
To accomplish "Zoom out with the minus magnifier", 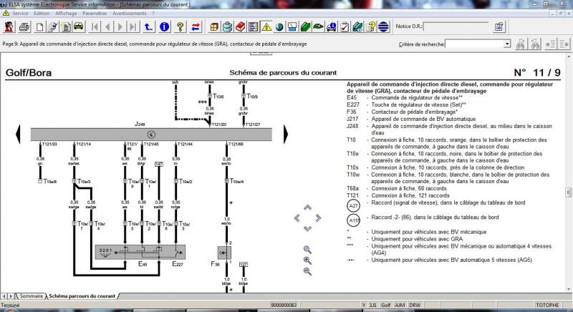I will pyautogui.click(x=308, y=271).
